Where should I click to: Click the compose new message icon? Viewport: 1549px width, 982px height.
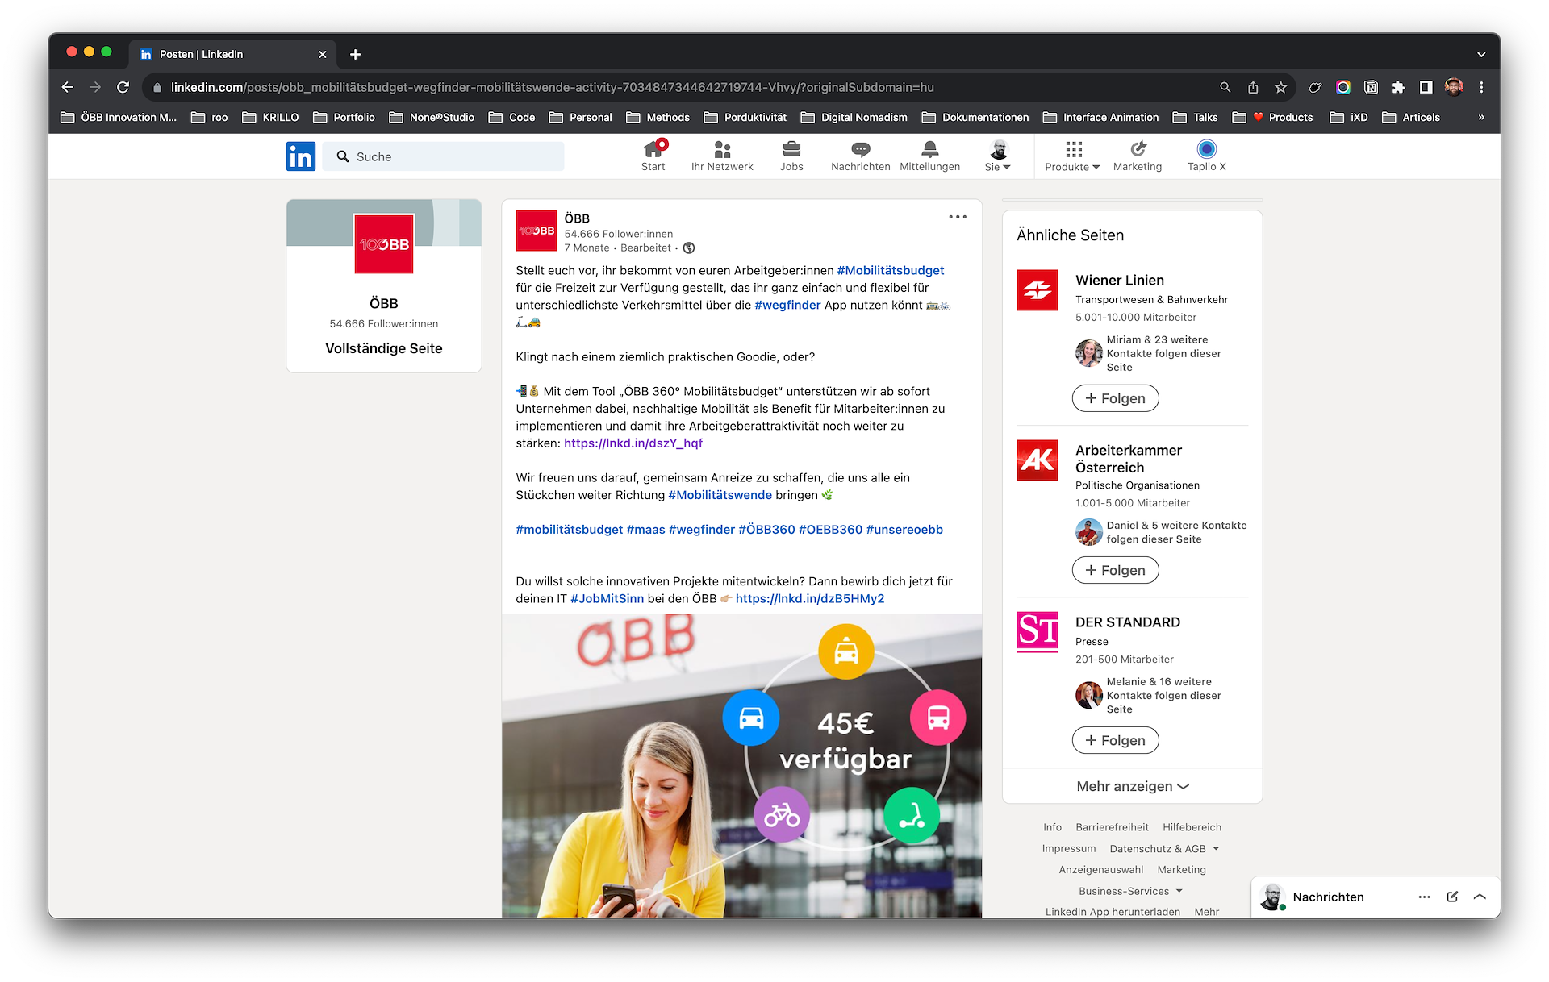click(x=1452, y=897)
